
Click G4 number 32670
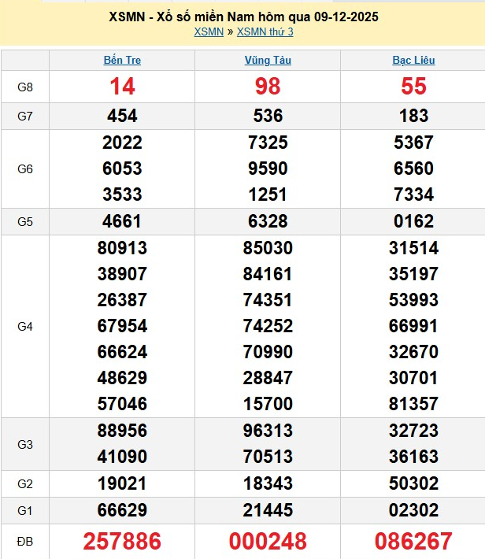click(x=413, y=352)
